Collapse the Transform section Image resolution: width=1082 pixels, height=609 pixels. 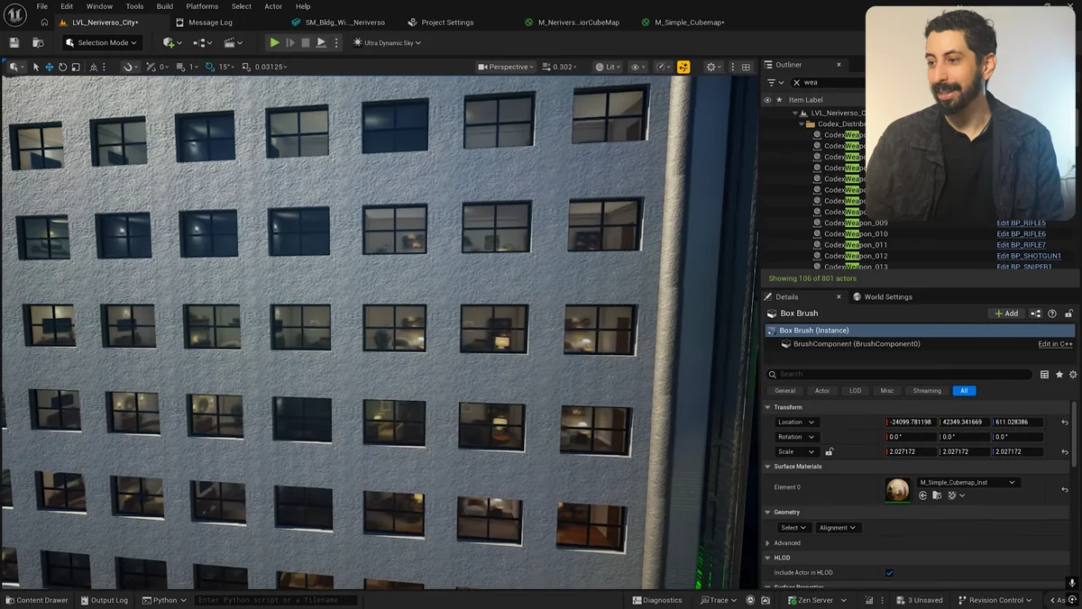pyautogui.click(x=768, y=407)
